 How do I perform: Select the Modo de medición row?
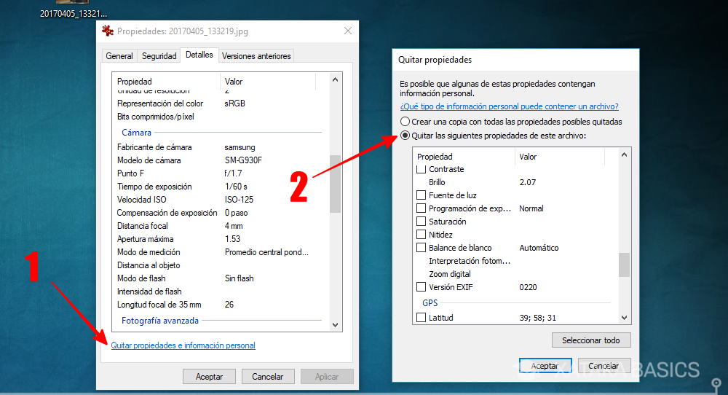[x=221, y=252]
